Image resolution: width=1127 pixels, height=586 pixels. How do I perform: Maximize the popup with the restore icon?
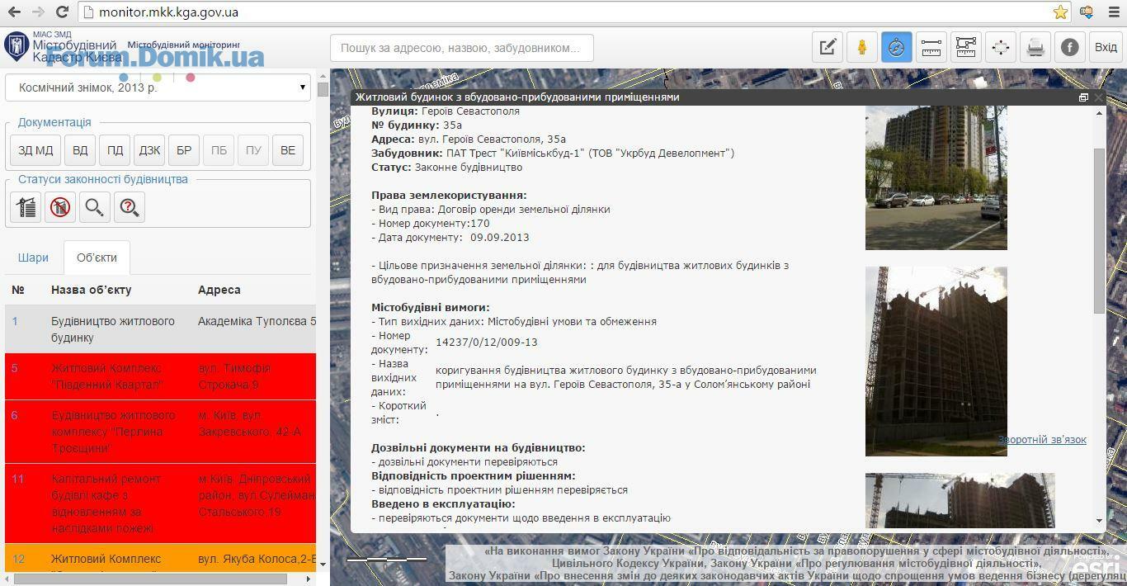(x=1083, y=97)
